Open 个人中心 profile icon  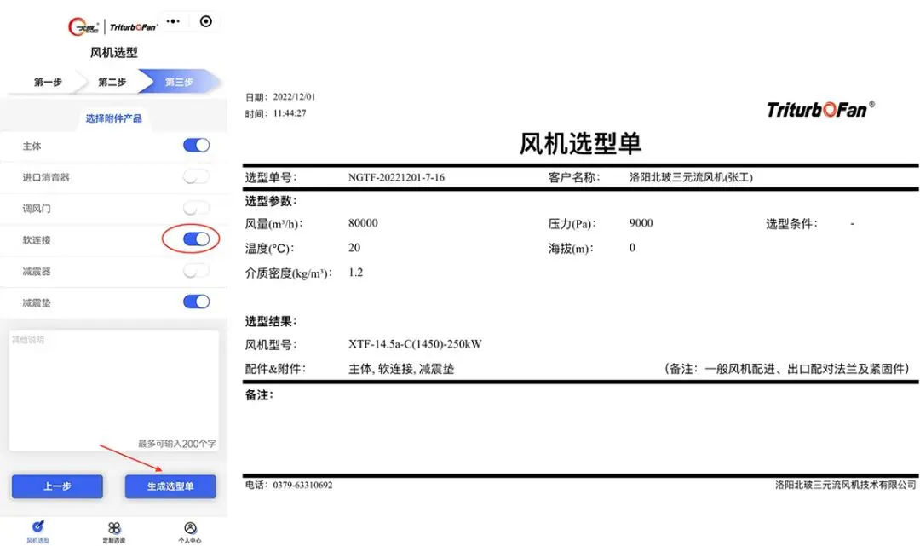click(190, 528)
